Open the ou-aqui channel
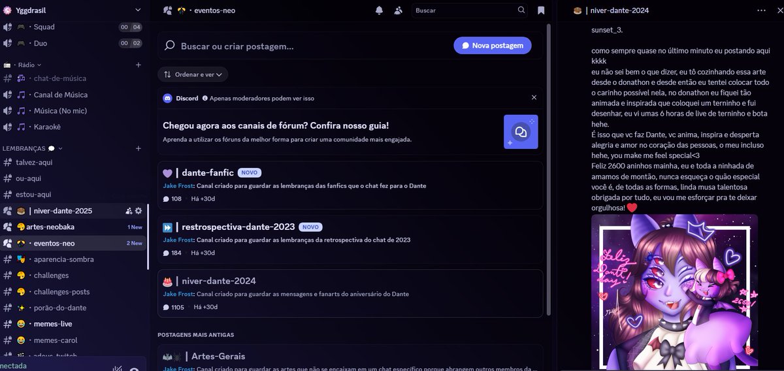The image size is (784, 371). tap(72, 178)
